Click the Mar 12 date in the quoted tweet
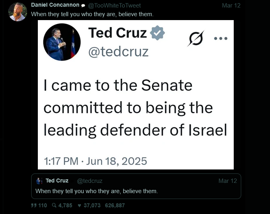 point(227,181)
